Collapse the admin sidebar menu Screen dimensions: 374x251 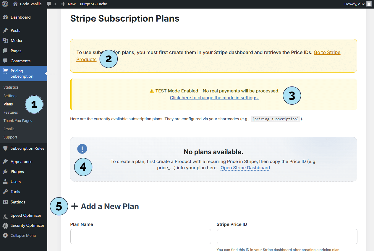pyautogui.click(x=20, y=236)
